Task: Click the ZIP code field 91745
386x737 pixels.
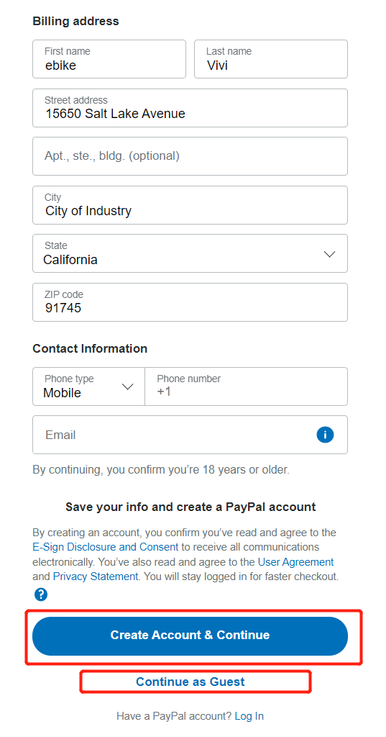Action: [190, 302]
